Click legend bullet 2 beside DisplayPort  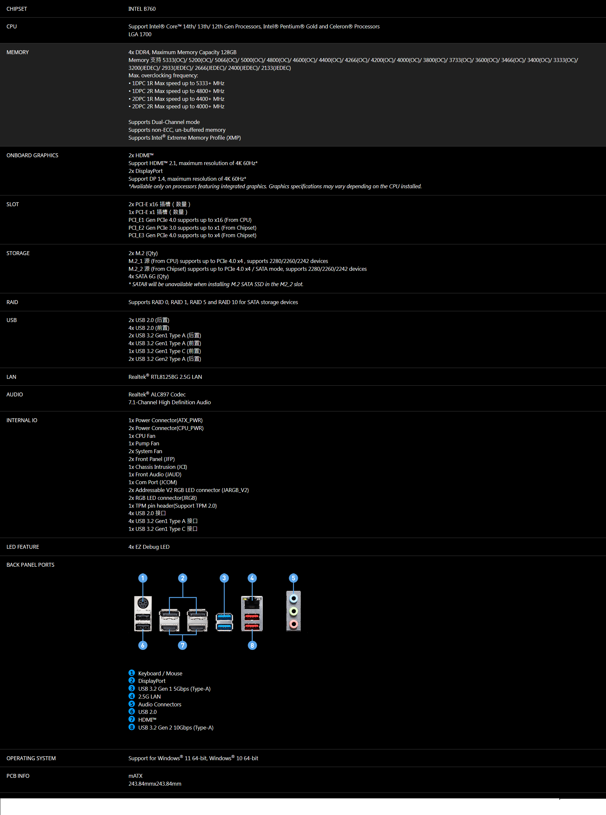[132, 681]
